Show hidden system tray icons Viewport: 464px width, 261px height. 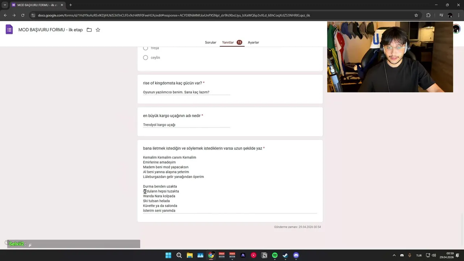pos(394,255)
